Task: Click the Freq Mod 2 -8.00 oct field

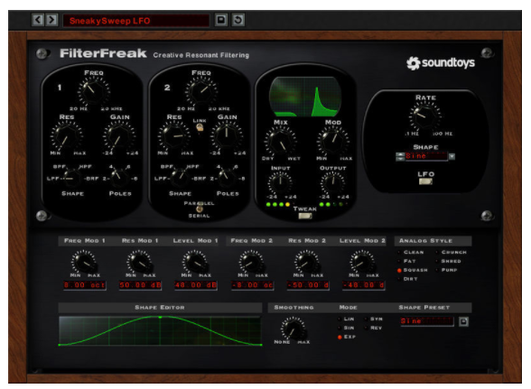Action: (252, 285)
